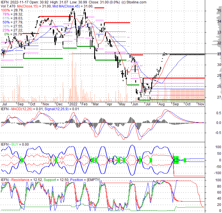Click the 'Aug' label on the time axis

(162, 104)
